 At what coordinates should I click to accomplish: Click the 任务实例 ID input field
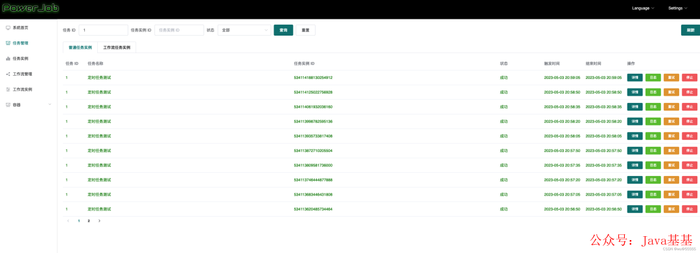tap(179, 30)
